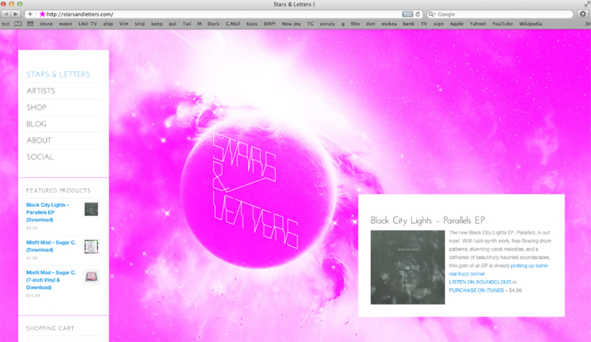Open the 'Yahoo!' bookmark
The height and width of the screenshot is (342, 591).
(x=478, y=24)
